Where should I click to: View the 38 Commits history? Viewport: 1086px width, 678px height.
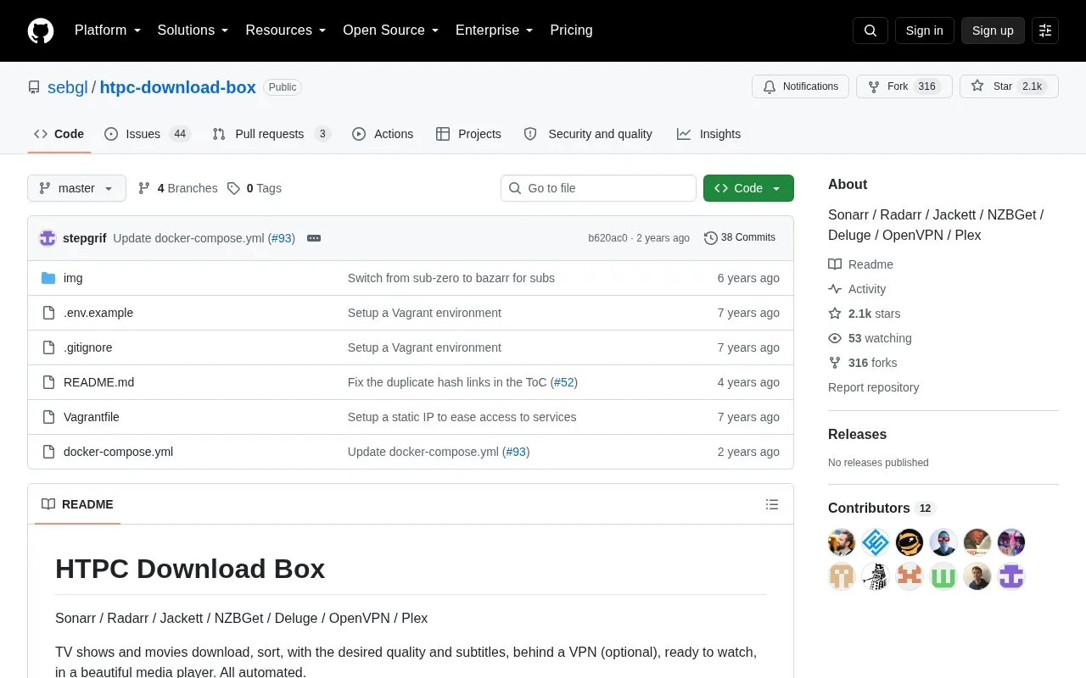coord(740,238)
